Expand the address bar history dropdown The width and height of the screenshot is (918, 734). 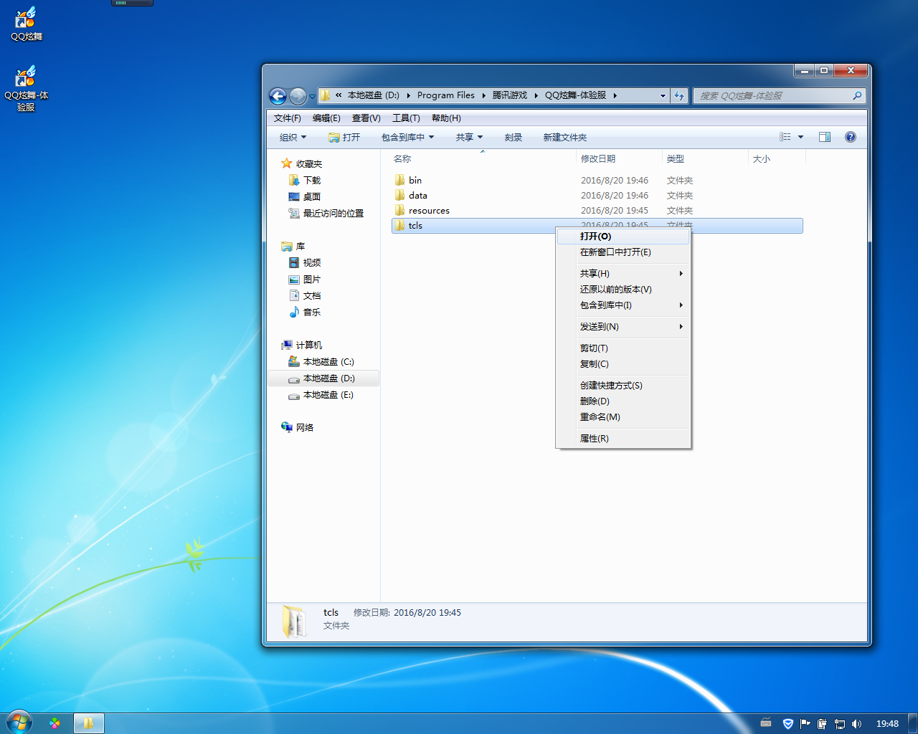663,95
